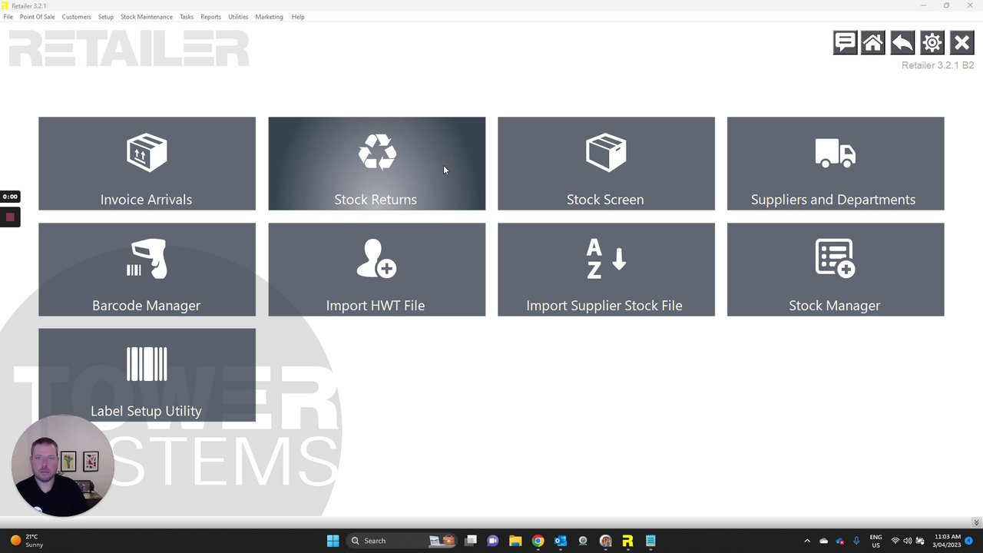Click the X exit icon in Retailer toolbar
Viewport: 983px width, 553px height.
pyautogui.click(x=961, y=42)
